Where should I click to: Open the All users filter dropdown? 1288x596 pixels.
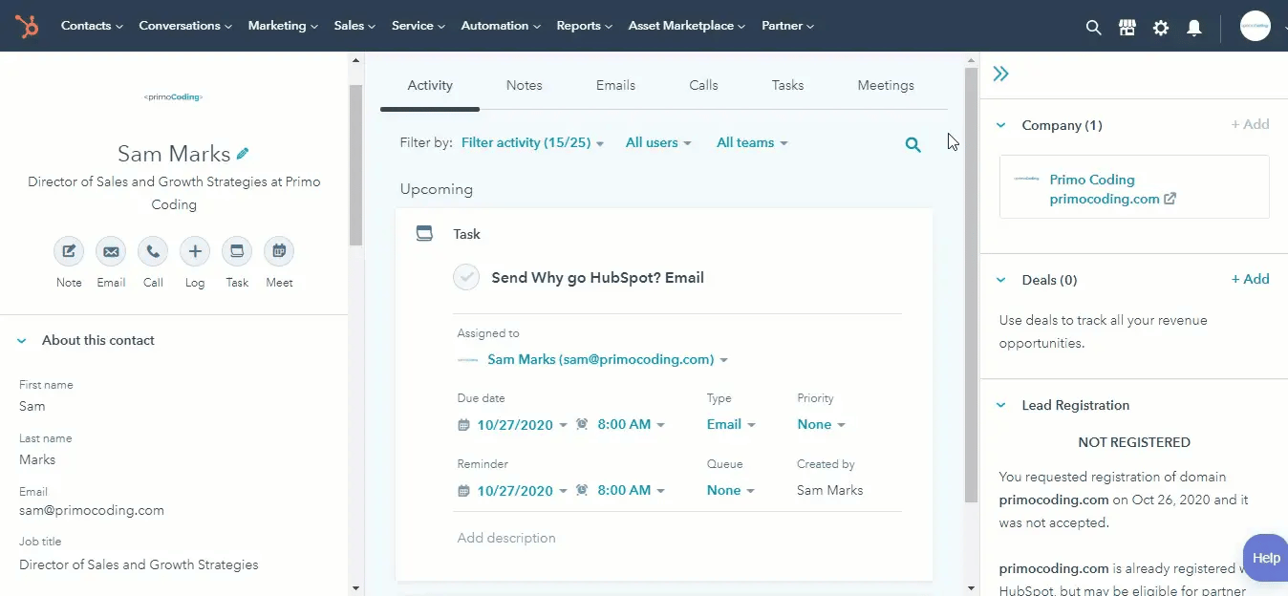(x=658, y=142)
